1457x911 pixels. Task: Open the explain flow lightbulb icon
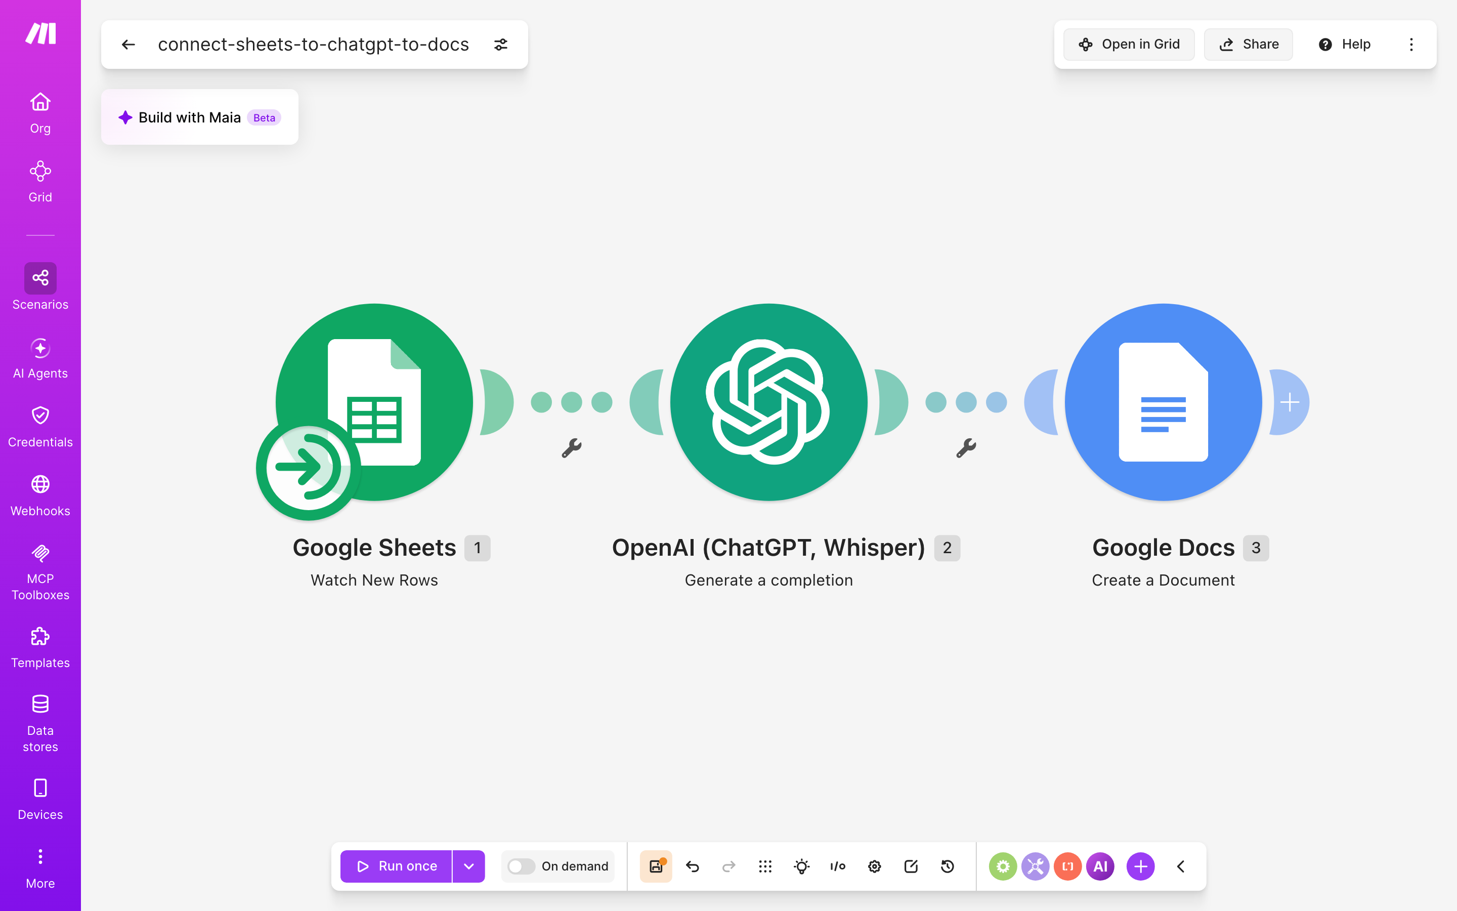[801, 866]
